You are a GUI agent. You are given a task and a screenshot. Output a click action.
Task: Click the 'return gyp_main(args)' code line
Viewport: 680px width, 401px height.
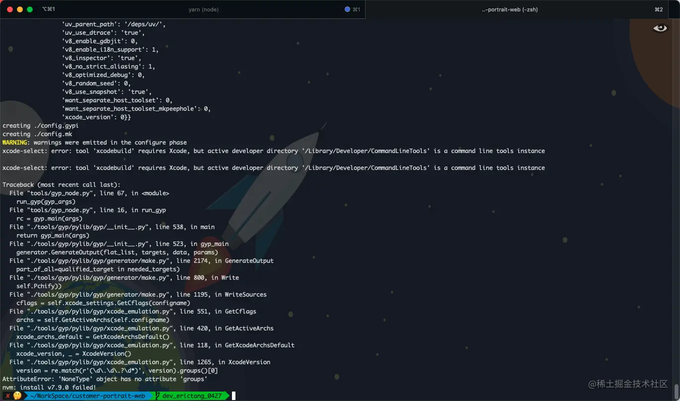[53, 236]
